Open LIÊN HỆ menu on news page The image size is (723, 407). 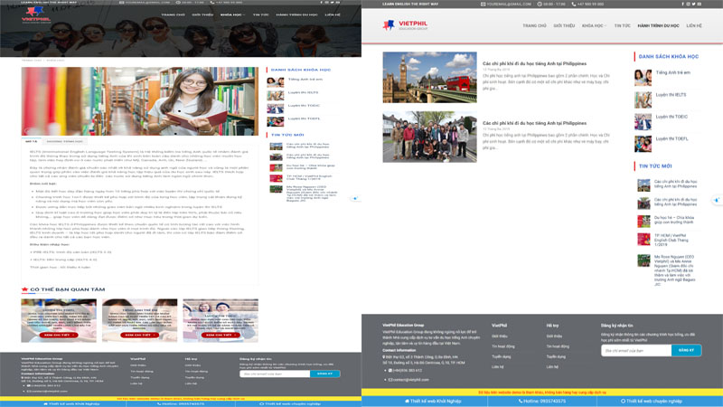coord(694,26)
